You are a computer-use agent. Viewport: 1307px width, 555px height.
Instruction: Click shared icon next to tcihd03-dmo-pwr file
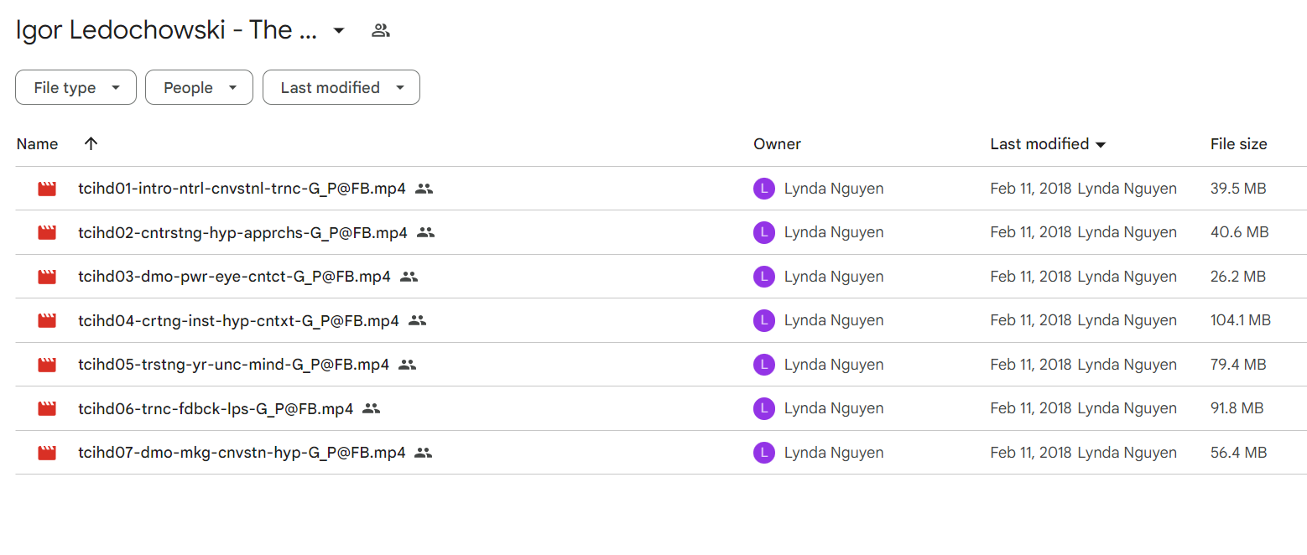[409, 277]
